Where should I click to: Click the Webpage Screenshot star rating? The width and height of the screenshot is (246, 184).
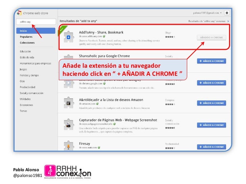pos(170,128)
